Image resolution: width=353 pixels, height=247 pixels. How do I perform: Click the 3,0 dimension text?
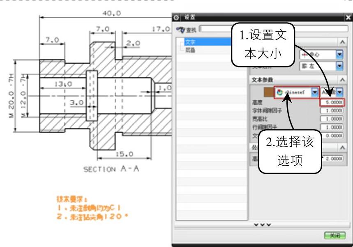pyautogui.click(x=76, y=102)
